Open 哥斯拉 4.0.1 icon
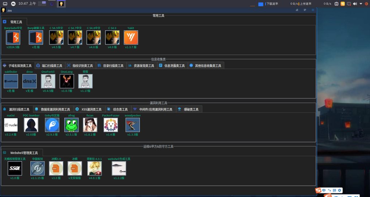Image resolution: width=370 pixels, height=197 pixels. pyautogui.click(x=95, y=168)
